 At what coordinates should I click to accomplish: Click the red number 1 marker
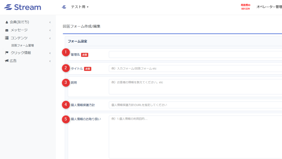(66, 52)
